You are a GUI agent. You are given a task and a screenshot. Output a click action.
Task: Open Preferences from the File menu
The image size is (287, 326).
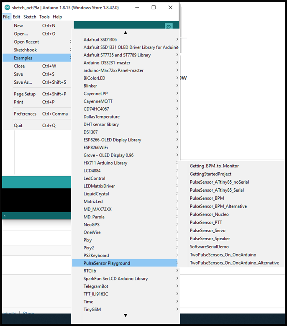tap(37, 114)
